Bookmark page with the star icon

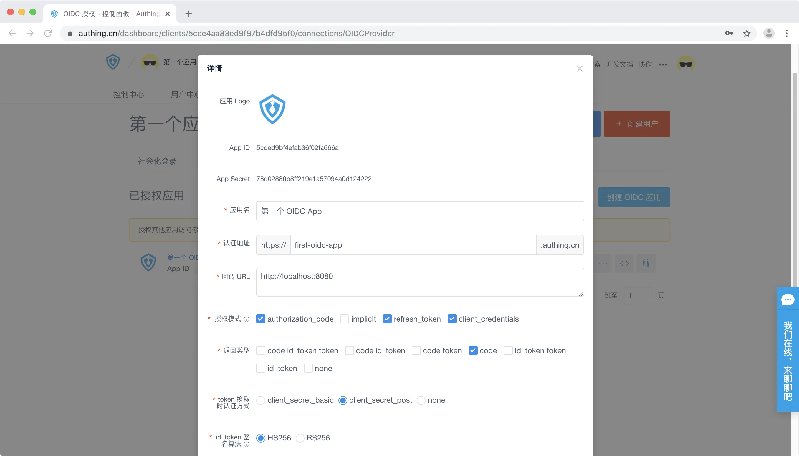pos(747,33)
